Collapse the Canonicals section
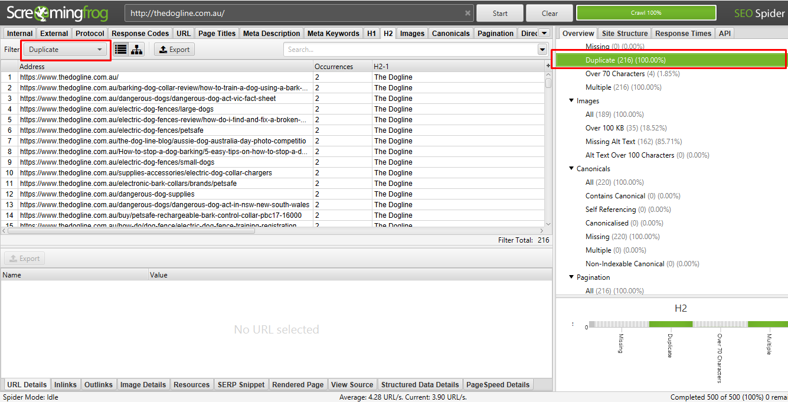Viewport: 788px width, 402px height. (x=571, y=169)
